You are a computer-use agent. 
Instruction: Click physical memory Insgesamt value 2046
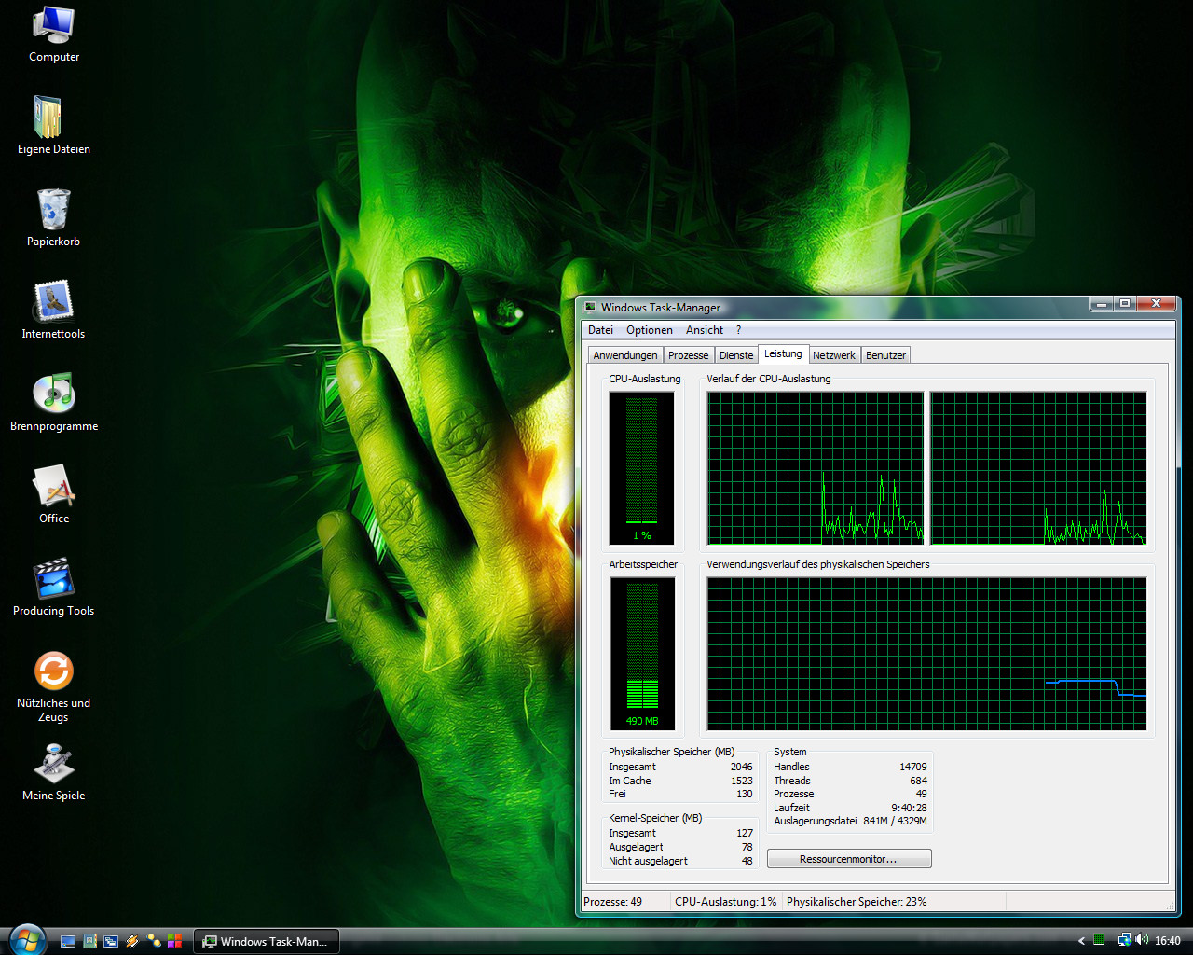[x=742, y=767]
